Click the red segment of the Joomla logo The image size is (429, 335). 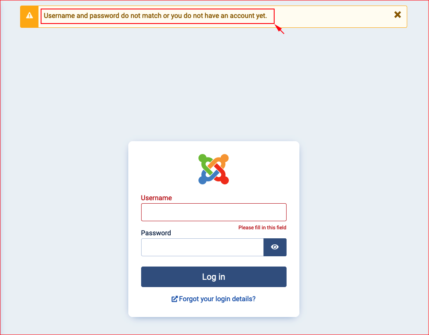point(223,175)
